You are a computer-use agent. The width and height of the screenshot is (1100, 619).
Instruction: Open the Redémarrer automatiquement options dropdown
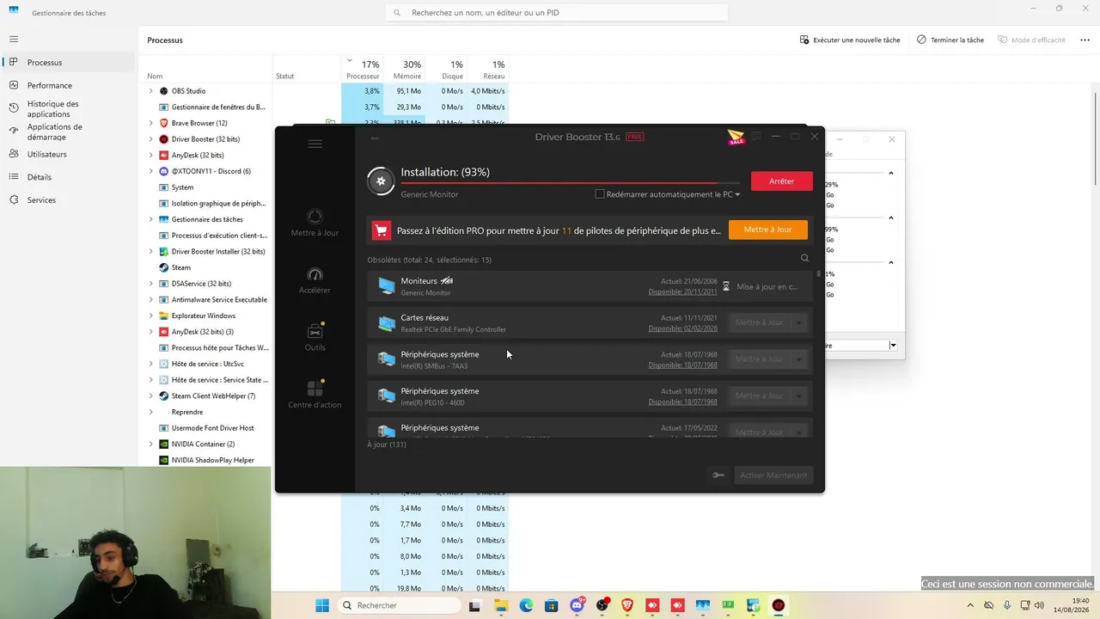tap(737, 195)
